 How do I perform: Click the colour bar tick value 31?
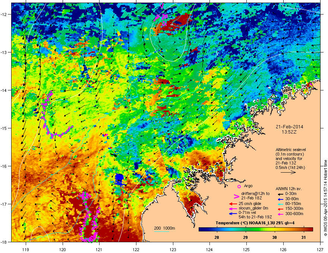pos(303,237)
